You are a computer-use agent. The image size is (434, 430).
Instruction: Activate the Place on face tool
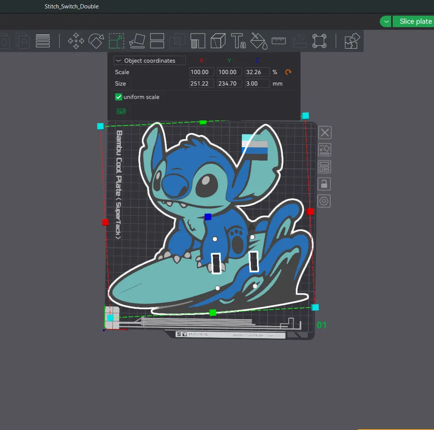[137, 41]
